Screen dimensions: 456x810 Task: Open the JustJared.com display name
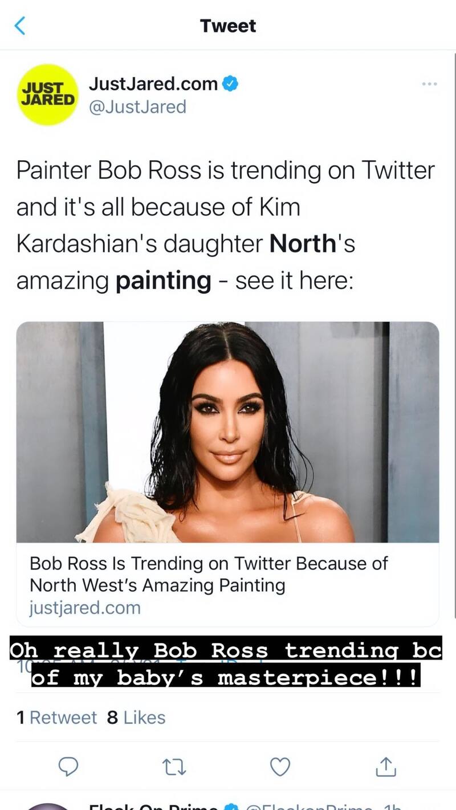coord(153,84)
